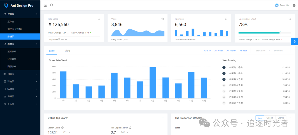298x135 pixels.
Task: Click the Operational Effect info icon
Action: (x=290, y=19)
